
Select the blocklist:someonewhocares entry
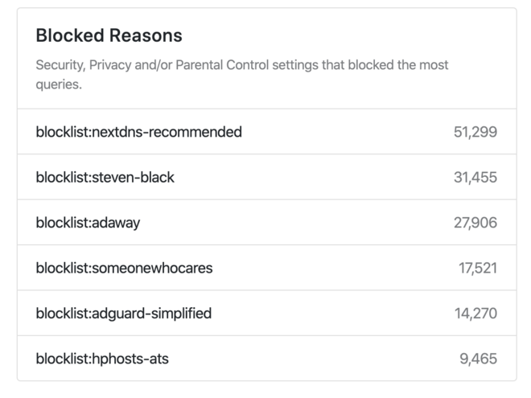(x=124, y=268)
